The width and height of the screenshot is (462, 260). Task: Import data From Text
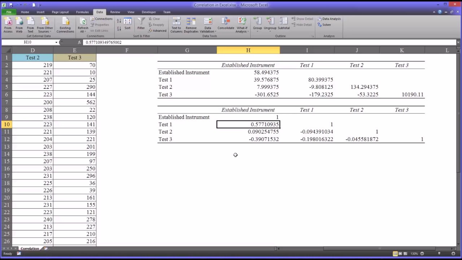pos(30,25)
